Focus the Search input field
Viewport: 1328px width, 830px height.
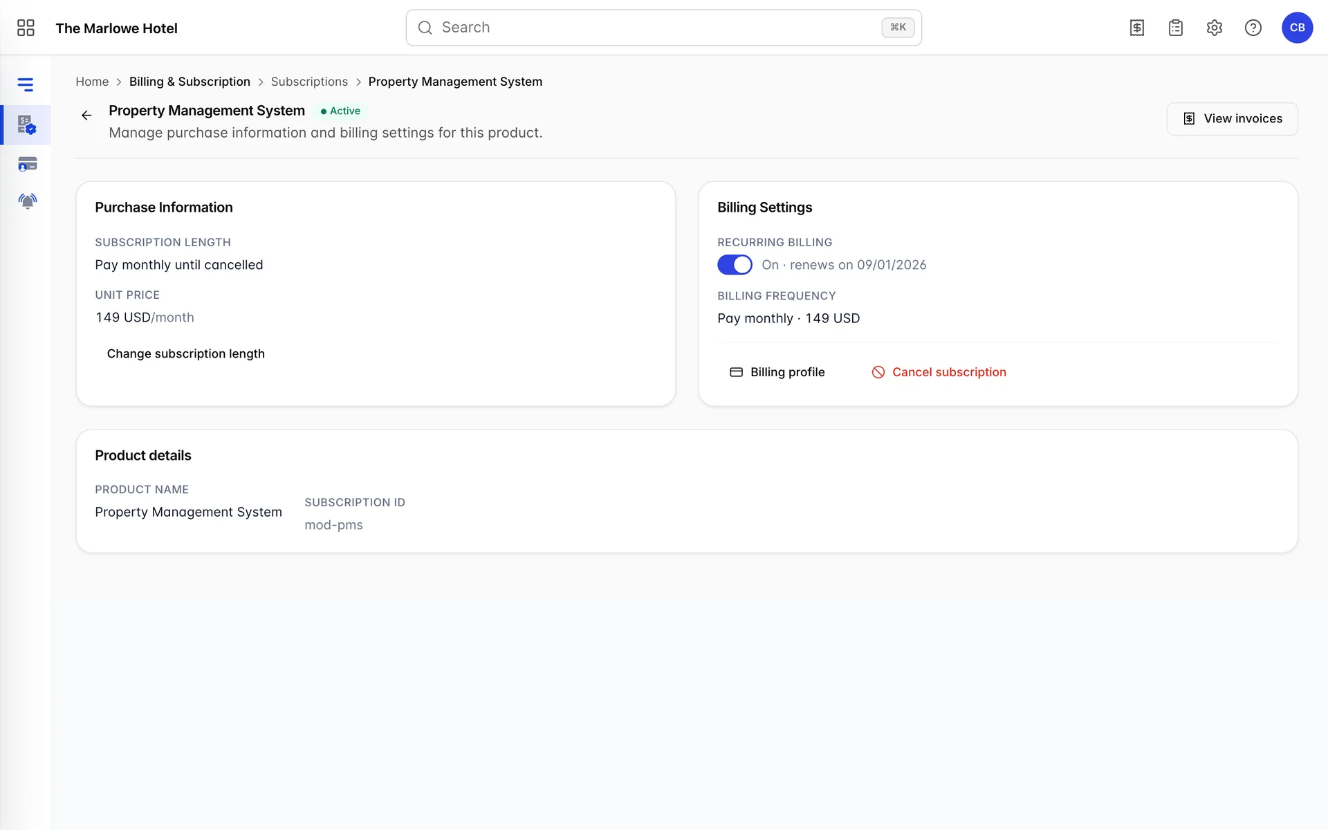pos(663,28)
